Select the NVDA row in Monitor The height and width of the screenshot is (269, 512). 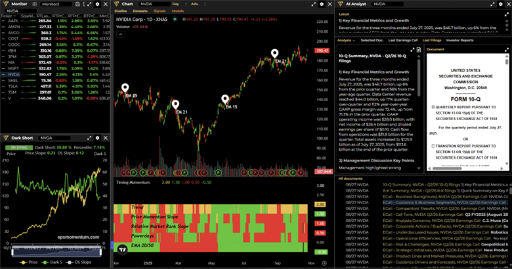click(55, 74)
